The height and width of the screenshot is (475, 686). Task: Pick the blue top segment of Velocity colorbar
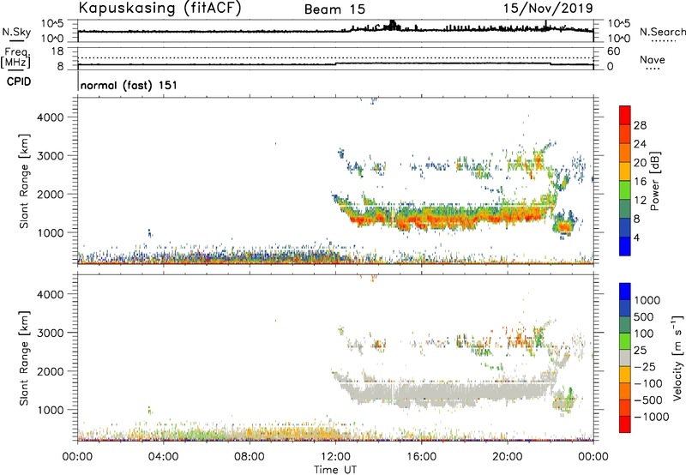625,292
